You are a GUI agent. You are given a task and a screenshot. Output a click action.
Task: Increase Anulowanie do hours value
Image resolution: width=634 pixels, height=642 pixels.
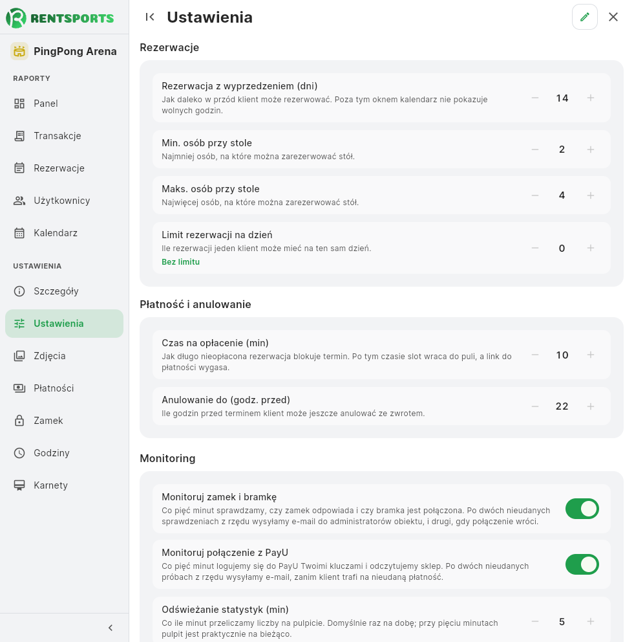(591, 406)
